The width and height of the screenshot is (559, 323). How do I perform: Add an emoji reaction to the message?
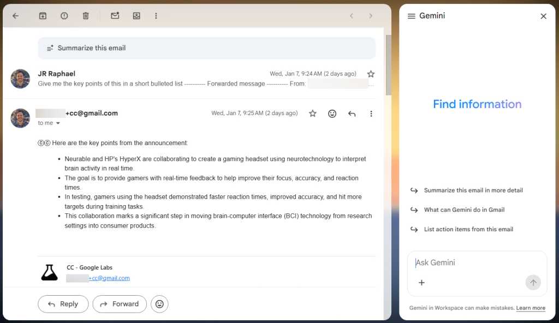332,113
